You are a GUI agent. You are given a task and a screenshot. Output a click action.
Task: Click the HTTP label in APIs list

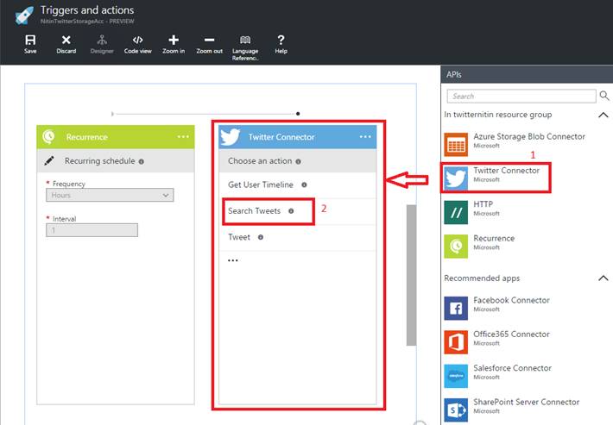(483, 204)
